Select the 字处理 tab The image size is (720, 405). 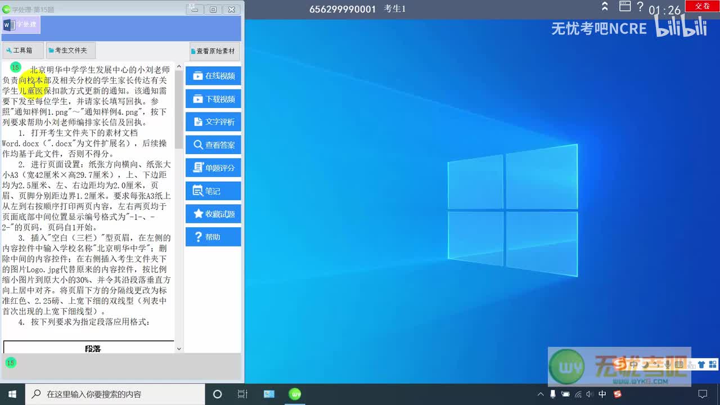pos(21,25)
